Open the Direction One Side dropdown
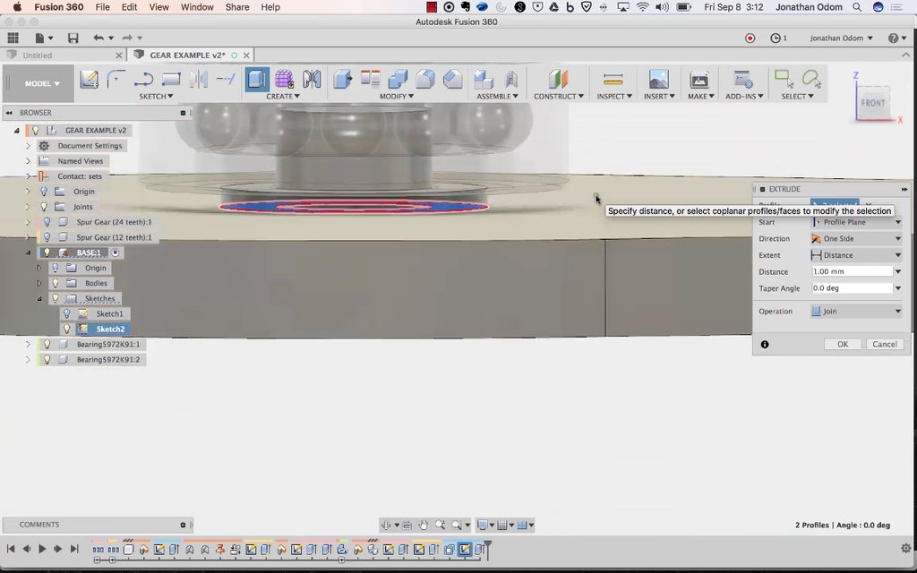 [x=856, y=238]
